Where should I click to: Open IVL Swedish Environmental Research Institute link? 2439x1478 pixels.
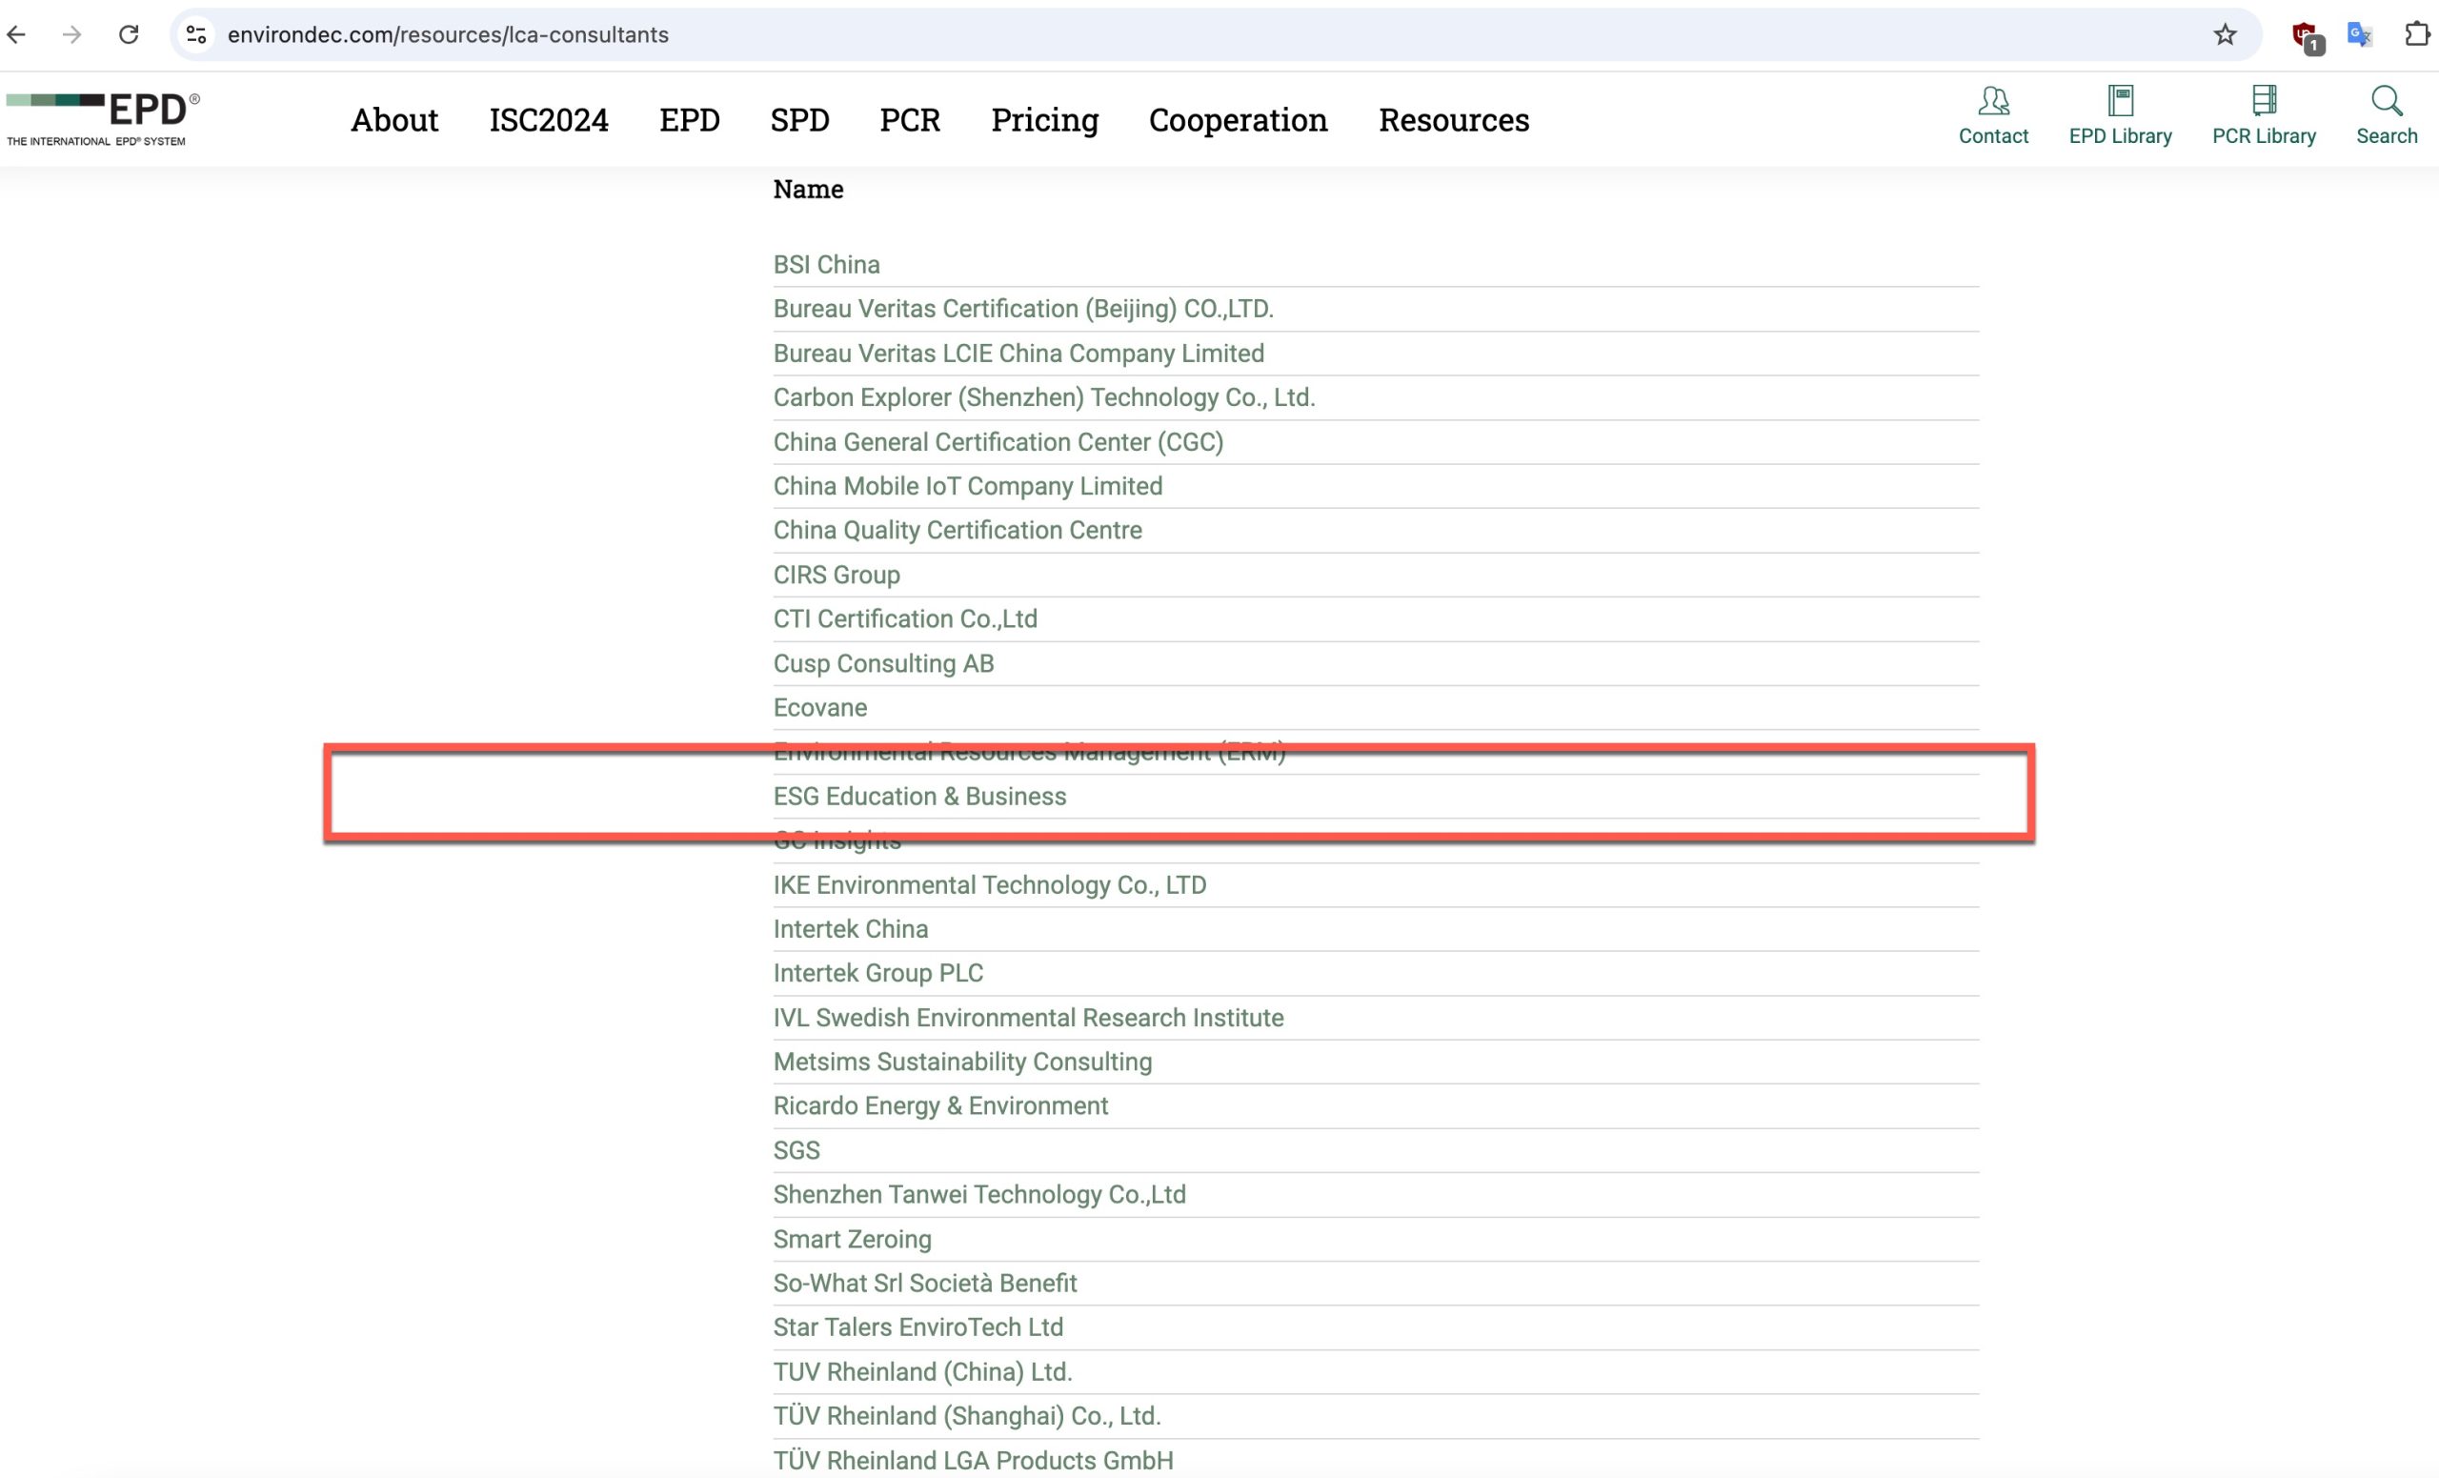(1028, 1018)
